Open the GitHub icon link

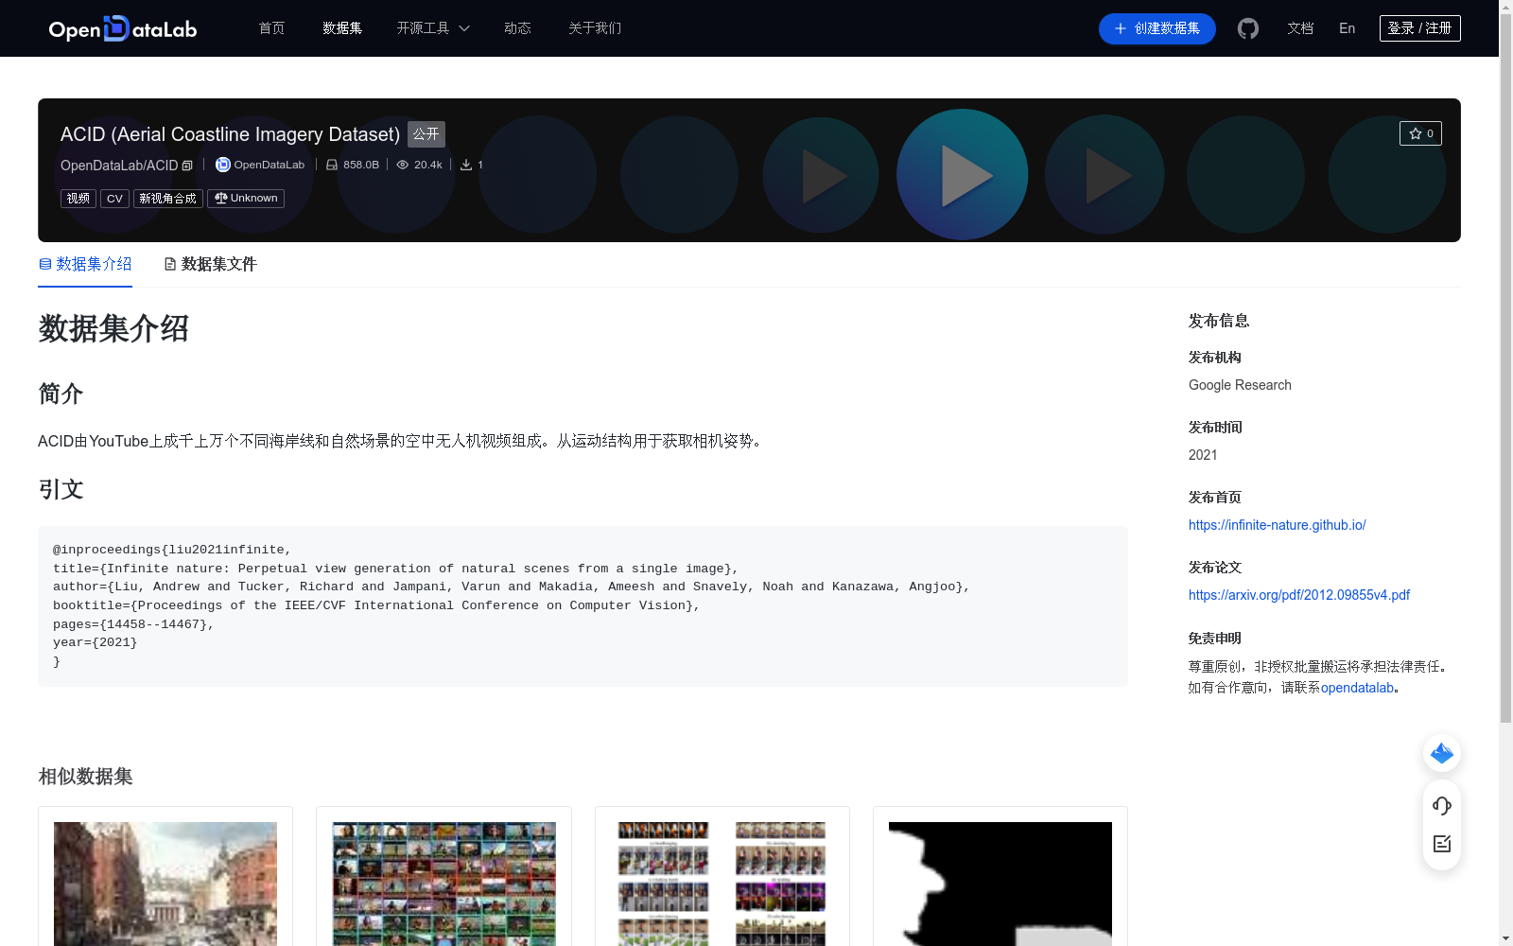1248,28
